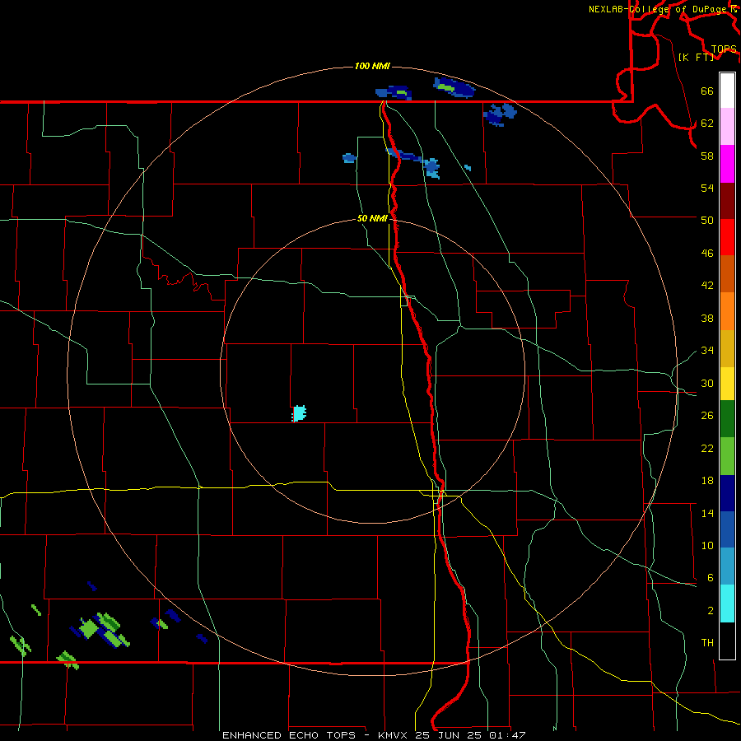
Task: Select the "38" scale label
Action: pyautogui.click(x=707, y=318)
